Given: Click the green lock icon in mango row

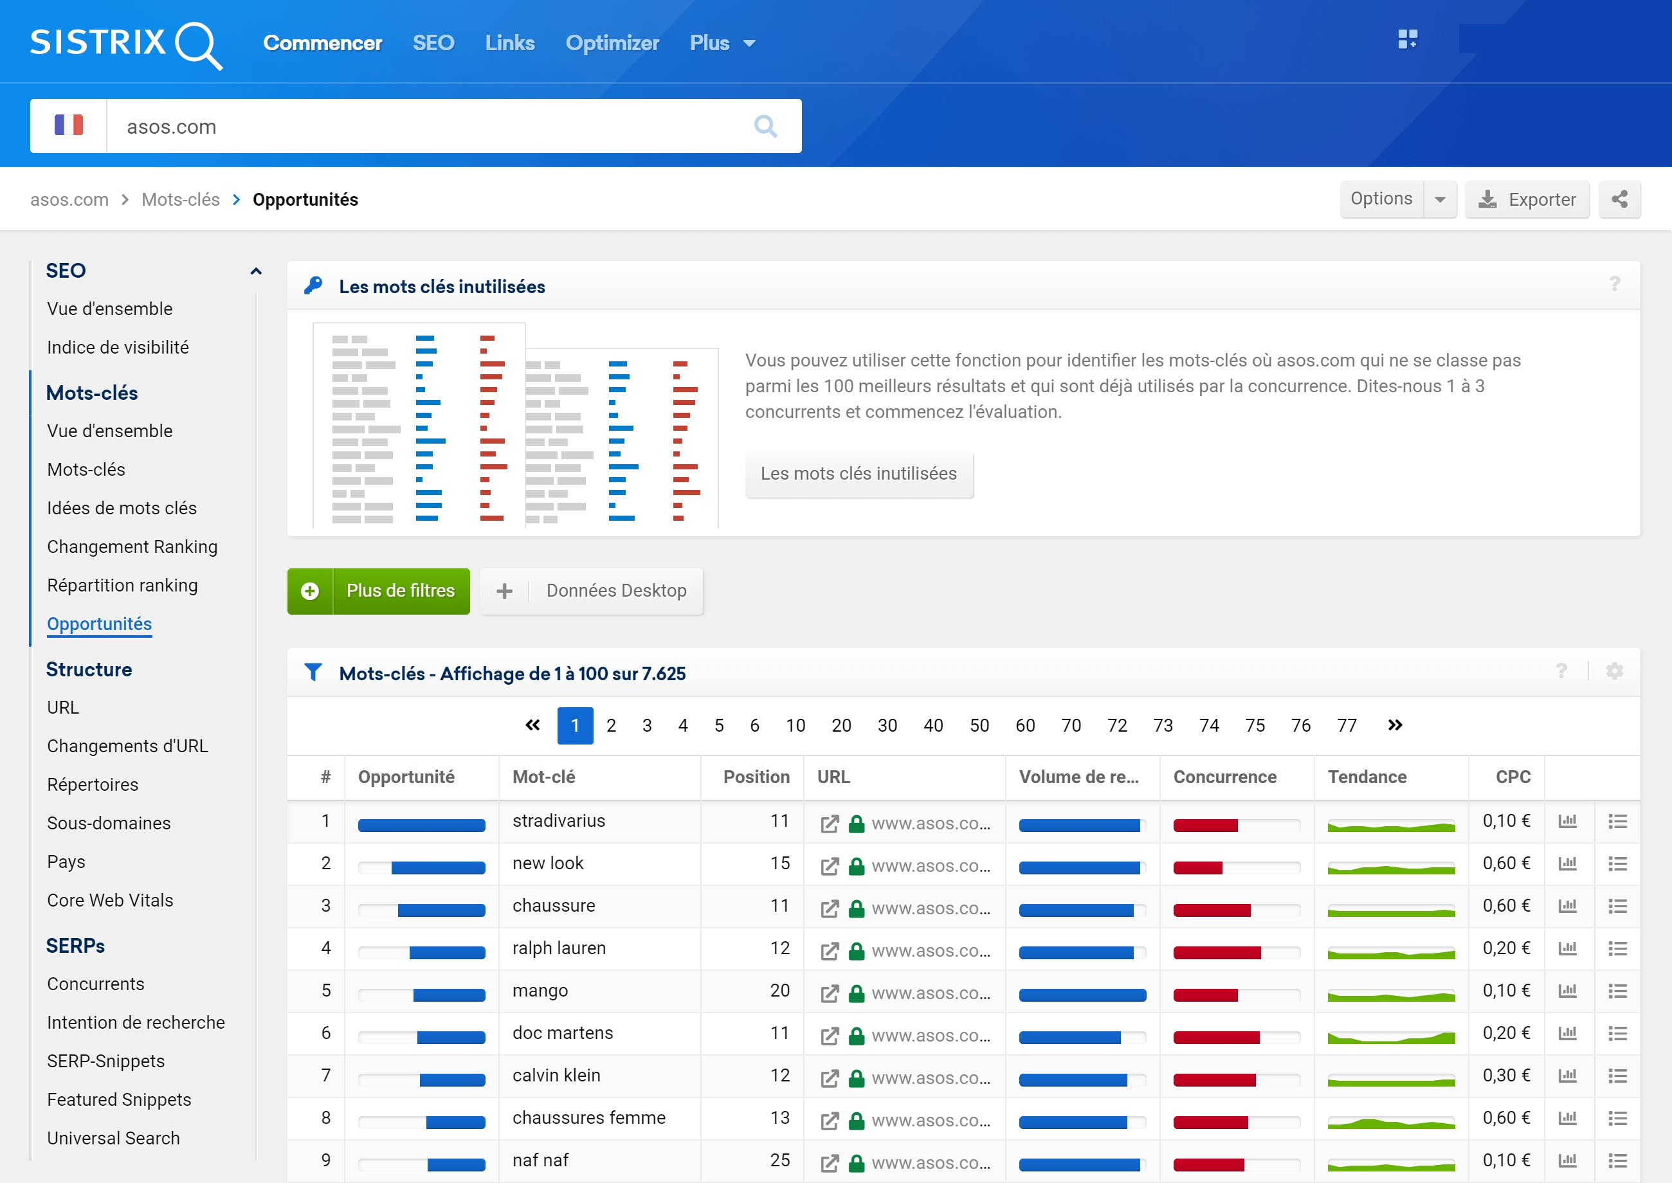Looking at the screenshot, I should [x=857, y=992].
